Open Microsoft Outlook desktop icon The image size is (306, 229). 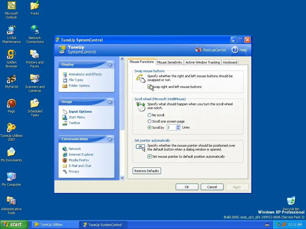[11, 5]
